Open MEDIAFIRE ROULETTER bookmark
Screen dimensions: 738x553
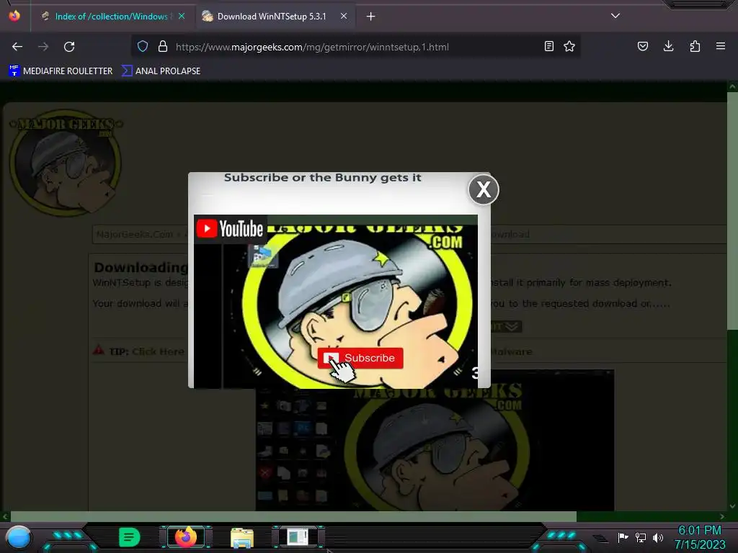pyautogui.click(x=61, y=71)
